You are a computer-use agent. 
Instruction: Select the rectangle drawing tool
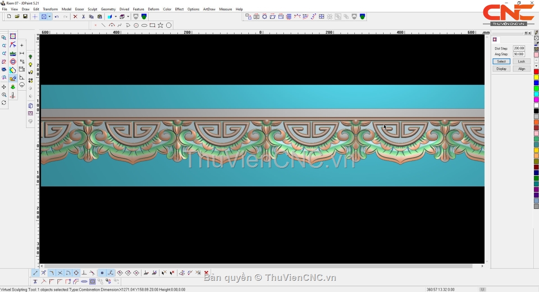click(152, 25)
